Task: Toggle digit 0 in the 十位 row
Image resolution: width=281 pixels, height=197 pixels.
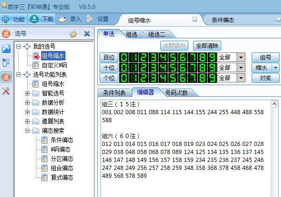Action: pyautogui.click(x=125, y=67)
